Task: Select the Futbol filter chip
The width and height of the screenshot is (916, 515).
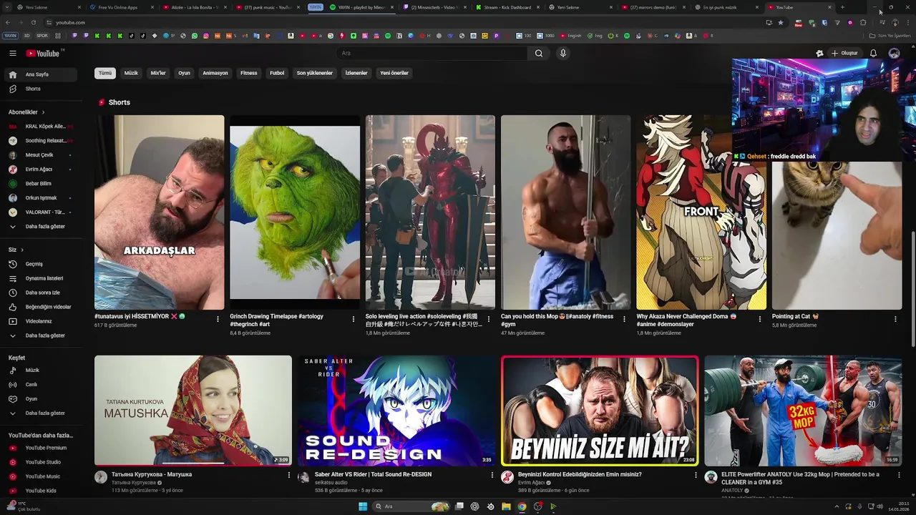Action: point(277,73)
